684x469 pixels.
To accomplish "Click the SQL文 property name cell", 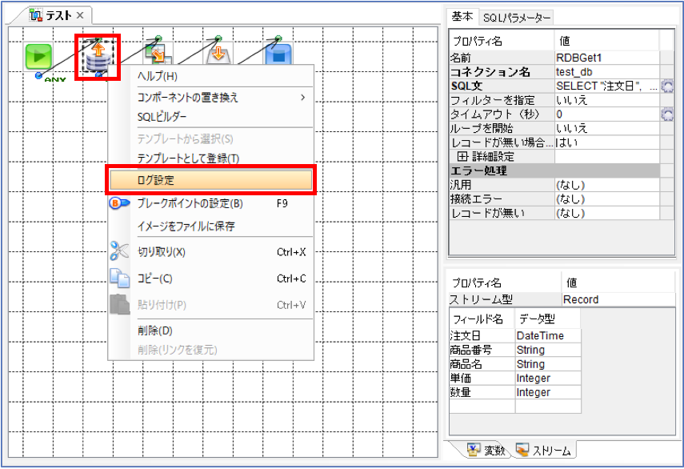I will click(502, 86).
